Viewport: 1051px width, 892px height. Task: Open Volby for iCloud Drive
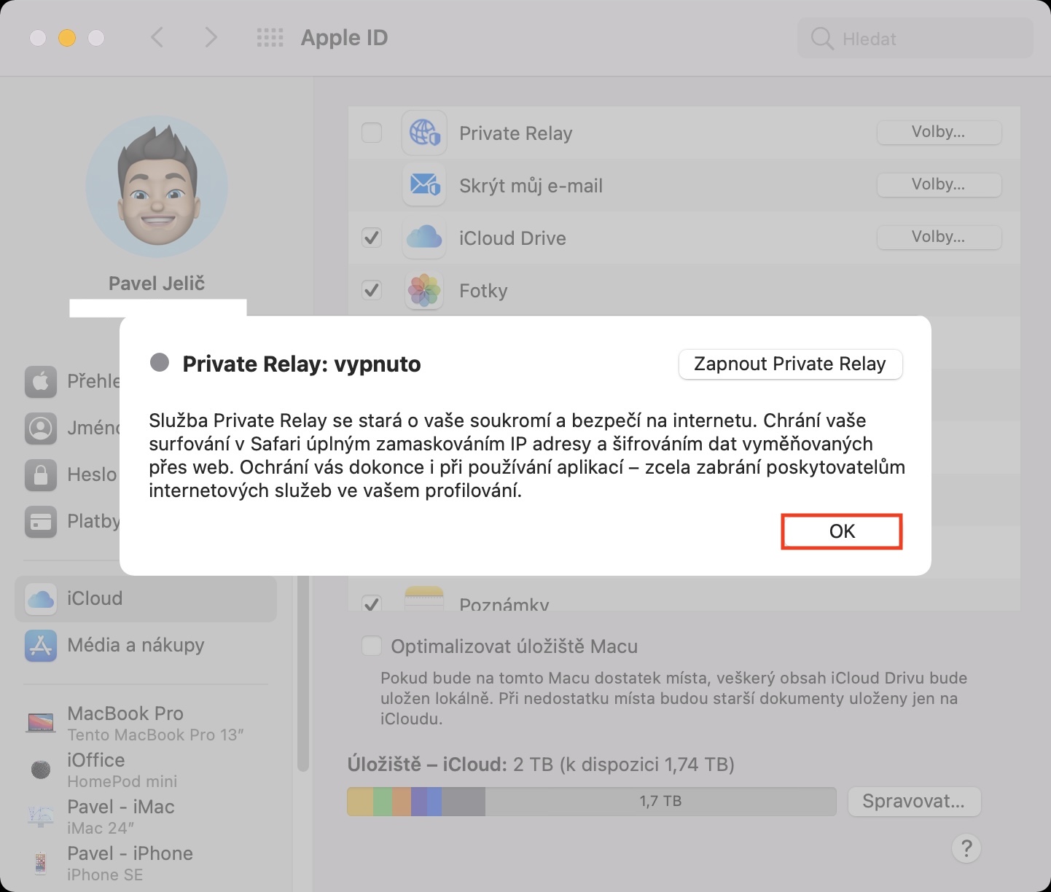tap(939, 238)
